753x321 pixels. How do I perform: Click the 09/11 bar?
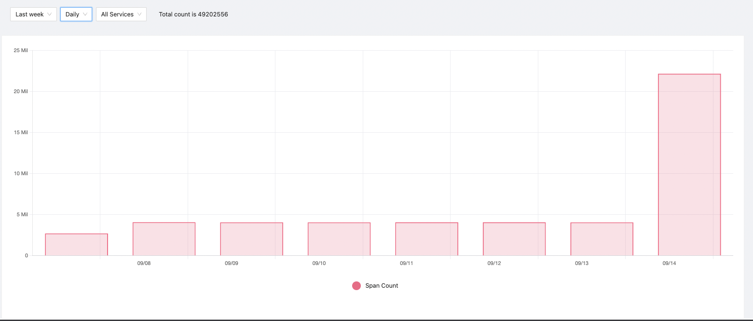[426, 237]
